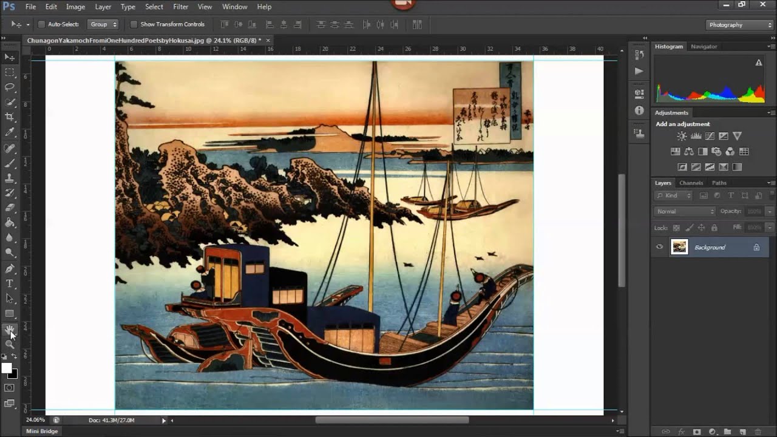Select the Zoom tool
Screen dimensions: 777x437
pos(10,344)
